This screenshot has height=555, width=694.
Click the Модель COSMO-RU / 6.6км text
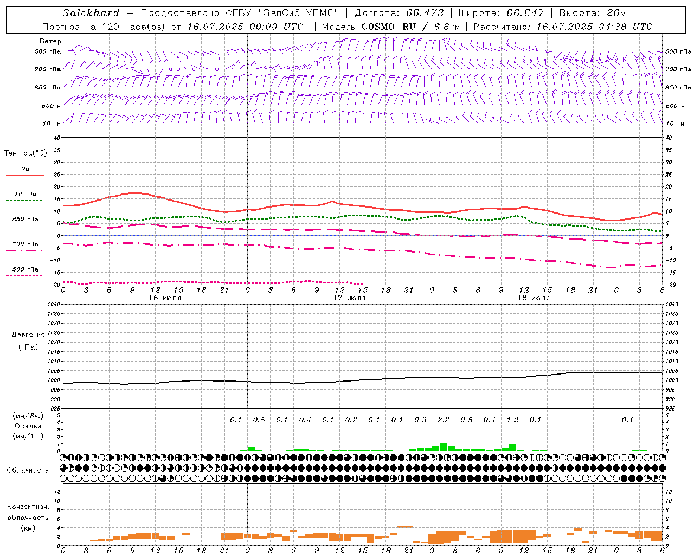(391, 27)
